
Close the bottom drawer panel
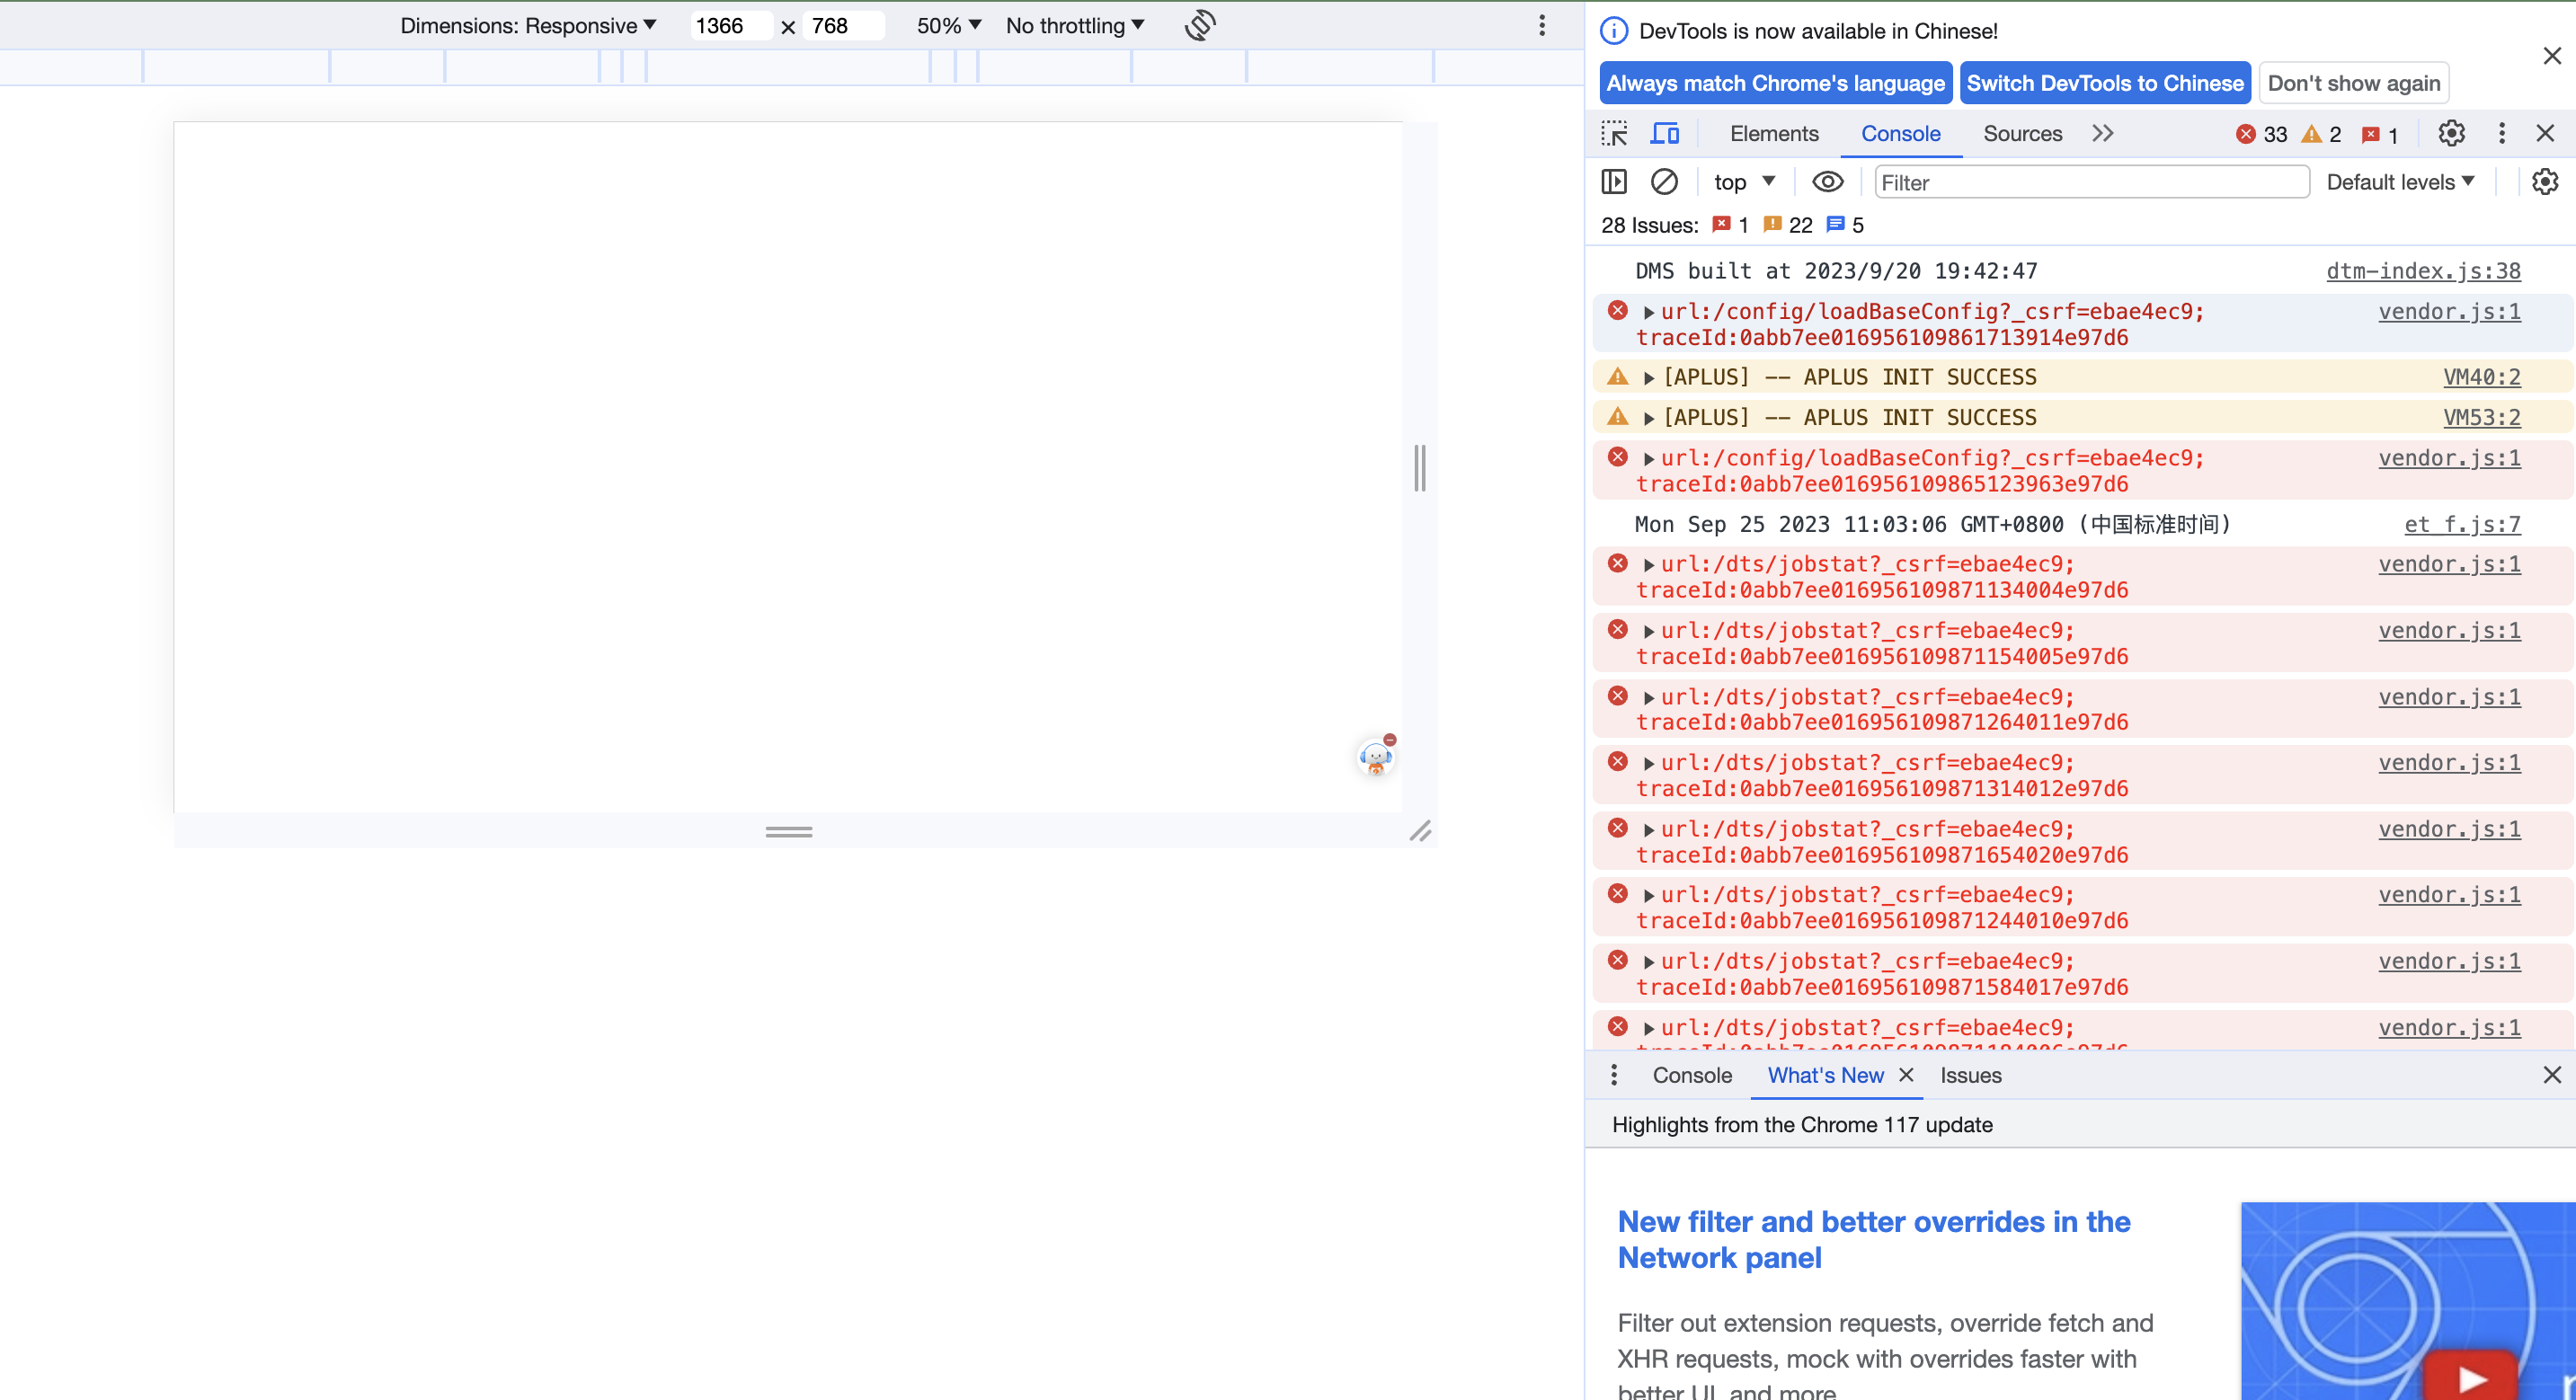[x=2552, y=1075]
